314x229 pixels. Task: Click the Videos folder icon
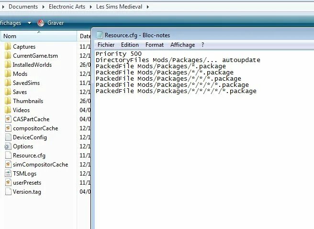(8, 110)
